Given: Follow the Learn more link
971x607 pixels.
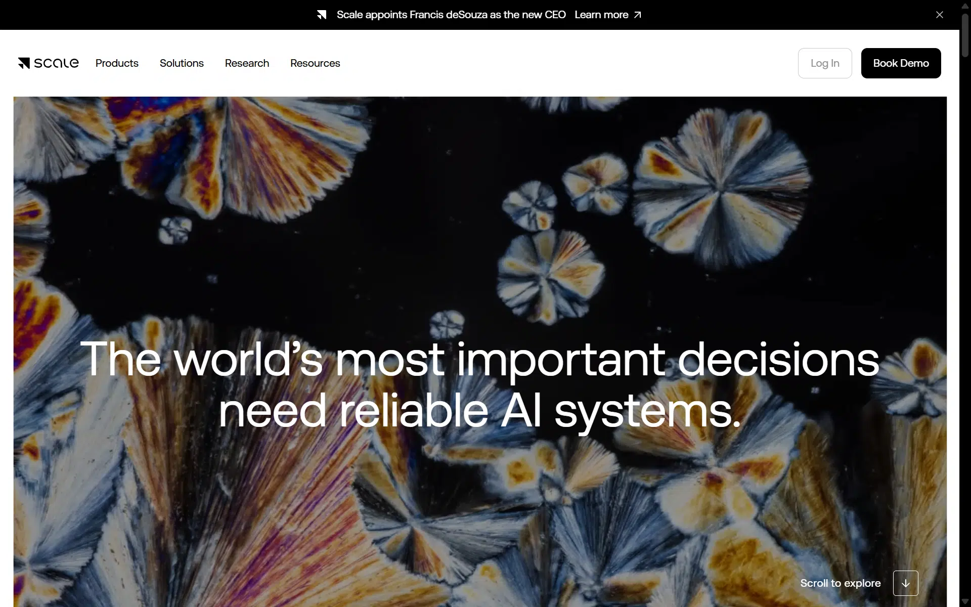Looking at the screenshot, I should tap(601, 15).
